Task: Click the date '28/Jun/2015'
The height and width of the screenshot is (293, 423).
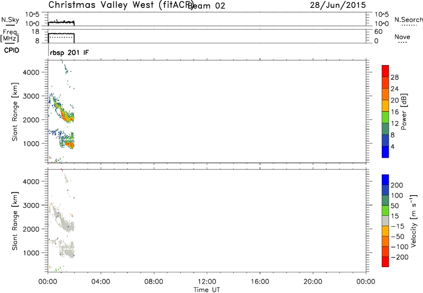Action: [x=338, y=5]
